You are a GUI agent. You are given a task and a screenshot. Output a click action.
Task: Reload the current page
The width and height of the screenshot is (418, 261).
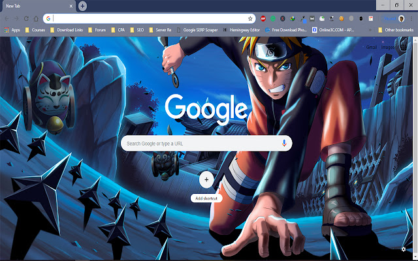click(x=26, y=18)
